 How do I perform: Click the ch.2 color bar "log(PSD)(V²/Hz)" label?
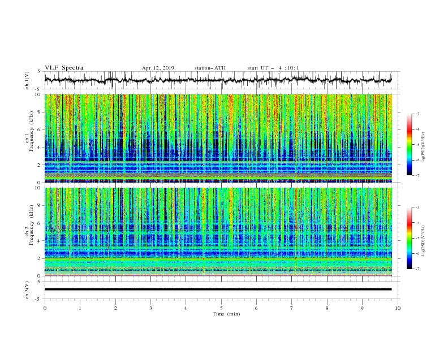[x=423, y=241]
